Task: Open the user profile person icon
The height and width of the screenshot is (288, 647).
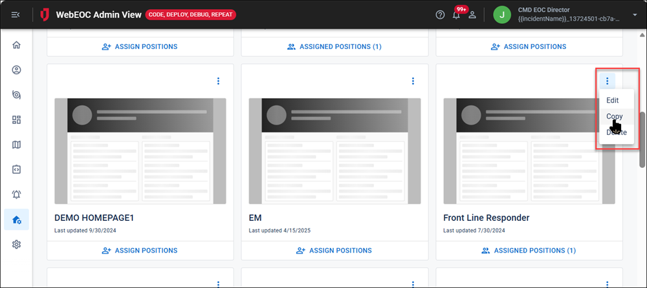Action: click(x=472, y=15)
